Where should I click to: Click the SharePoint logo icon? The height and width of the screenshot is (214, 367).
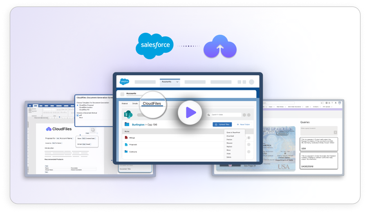(128, 115)
